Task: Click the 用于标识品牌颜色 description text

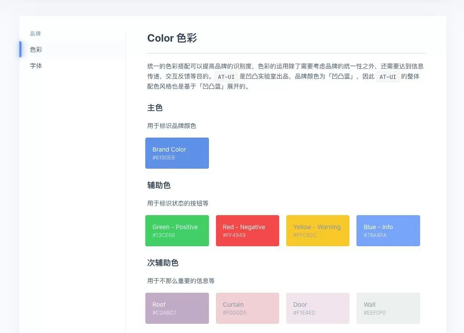Action: pyautogui.click(x=172, y=126)
